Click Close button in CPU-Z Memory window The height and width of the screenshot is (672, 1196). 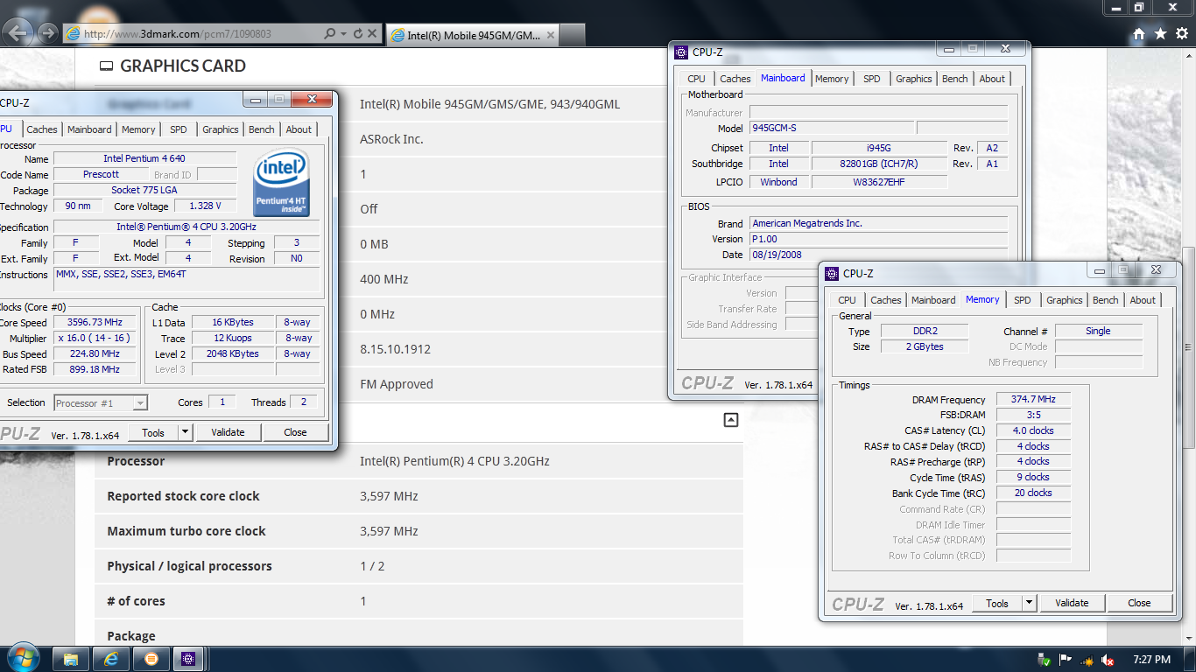1139,603
